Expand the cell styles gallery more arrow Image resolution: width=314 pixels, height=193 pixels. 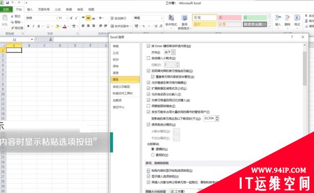click(x=269, y=26)
